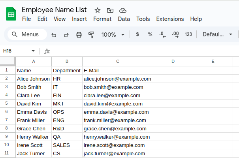The image size is (239, 158).
Task: Select the Name header cell
Action: (34, 70)
